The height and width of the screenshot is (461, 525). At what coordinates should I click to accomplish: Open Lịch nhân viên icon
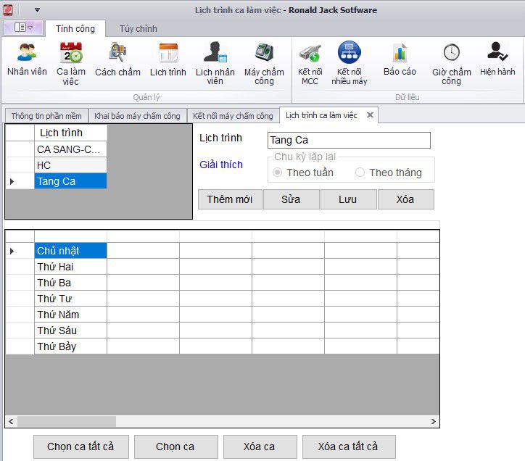(215, 54)
